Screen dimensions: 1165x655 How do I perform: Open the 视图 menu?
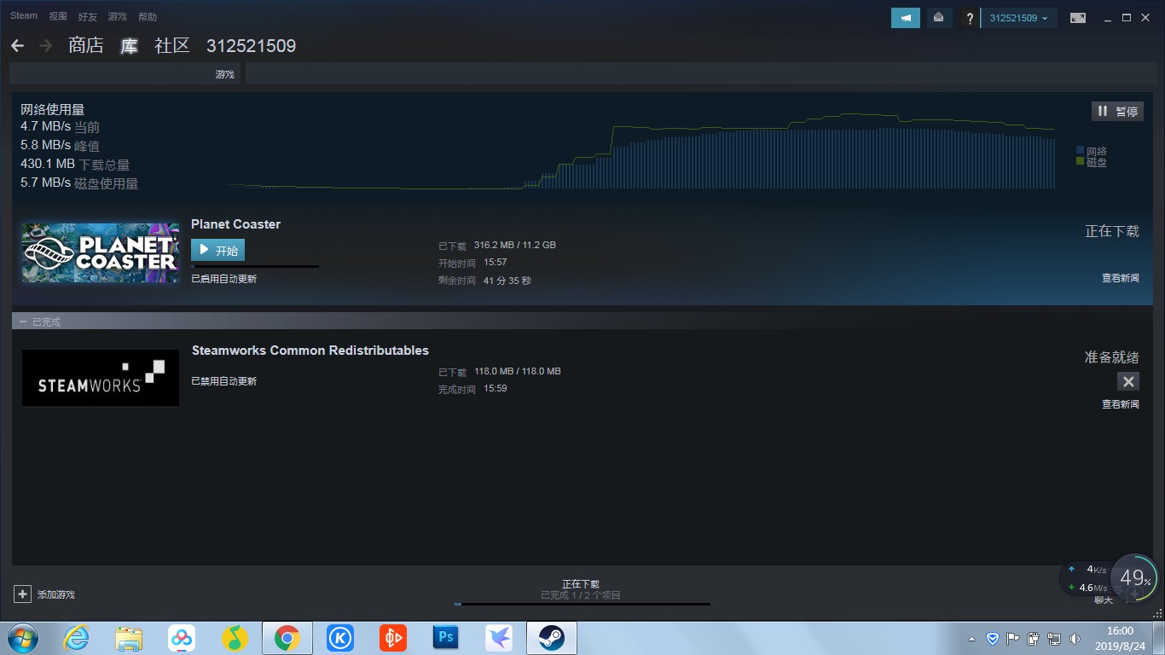58,16
